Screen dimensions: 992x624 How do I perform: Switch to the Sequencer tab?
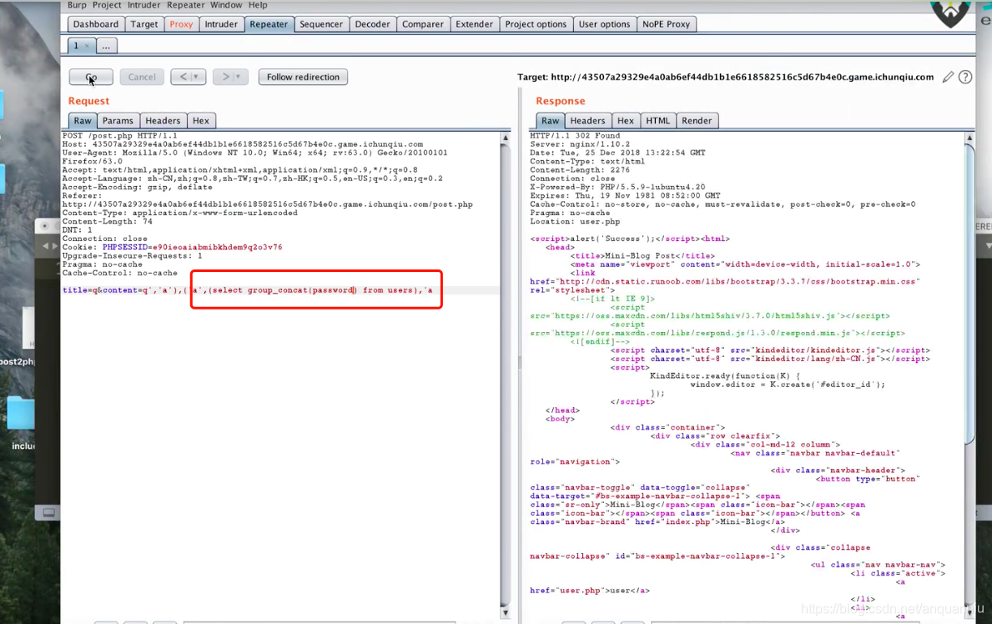click(x=320, y=24)
